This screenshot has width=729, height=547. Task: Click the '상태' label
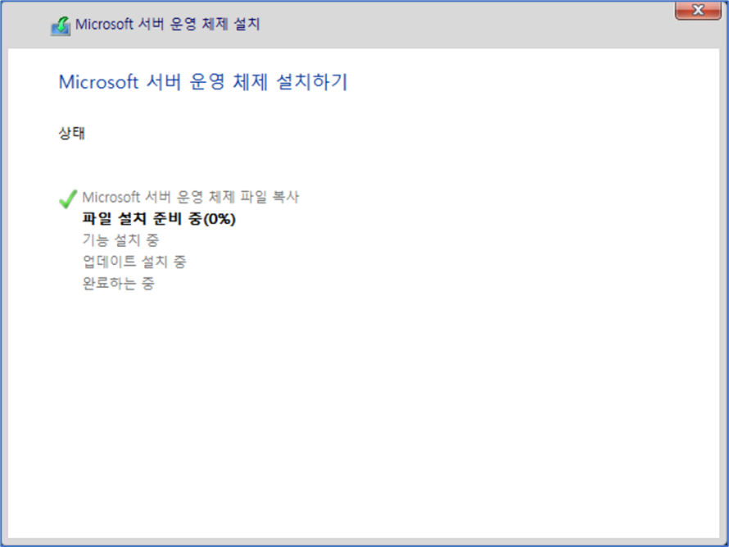71,134
